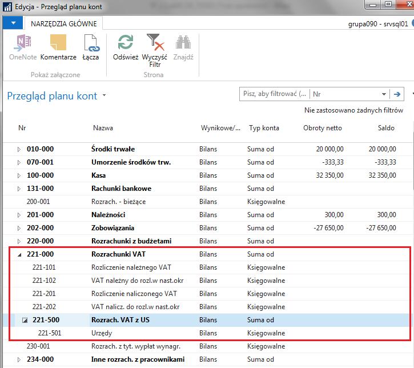Open the Przegląd planu kont title dropdown

tap(104, 95)
